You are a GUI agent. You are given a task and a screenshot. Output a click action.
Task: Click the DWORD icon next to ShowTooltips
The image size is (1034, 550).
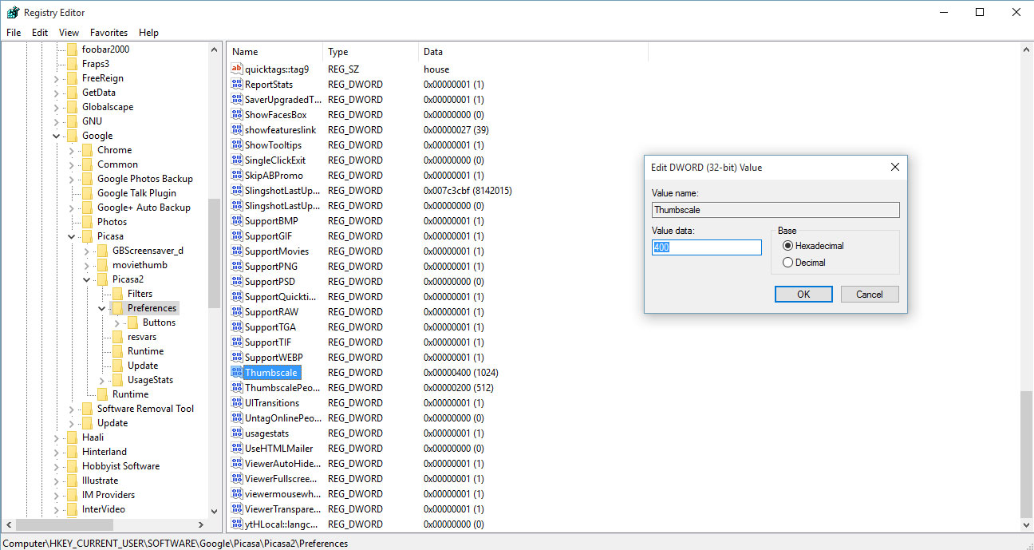point(237,145)
